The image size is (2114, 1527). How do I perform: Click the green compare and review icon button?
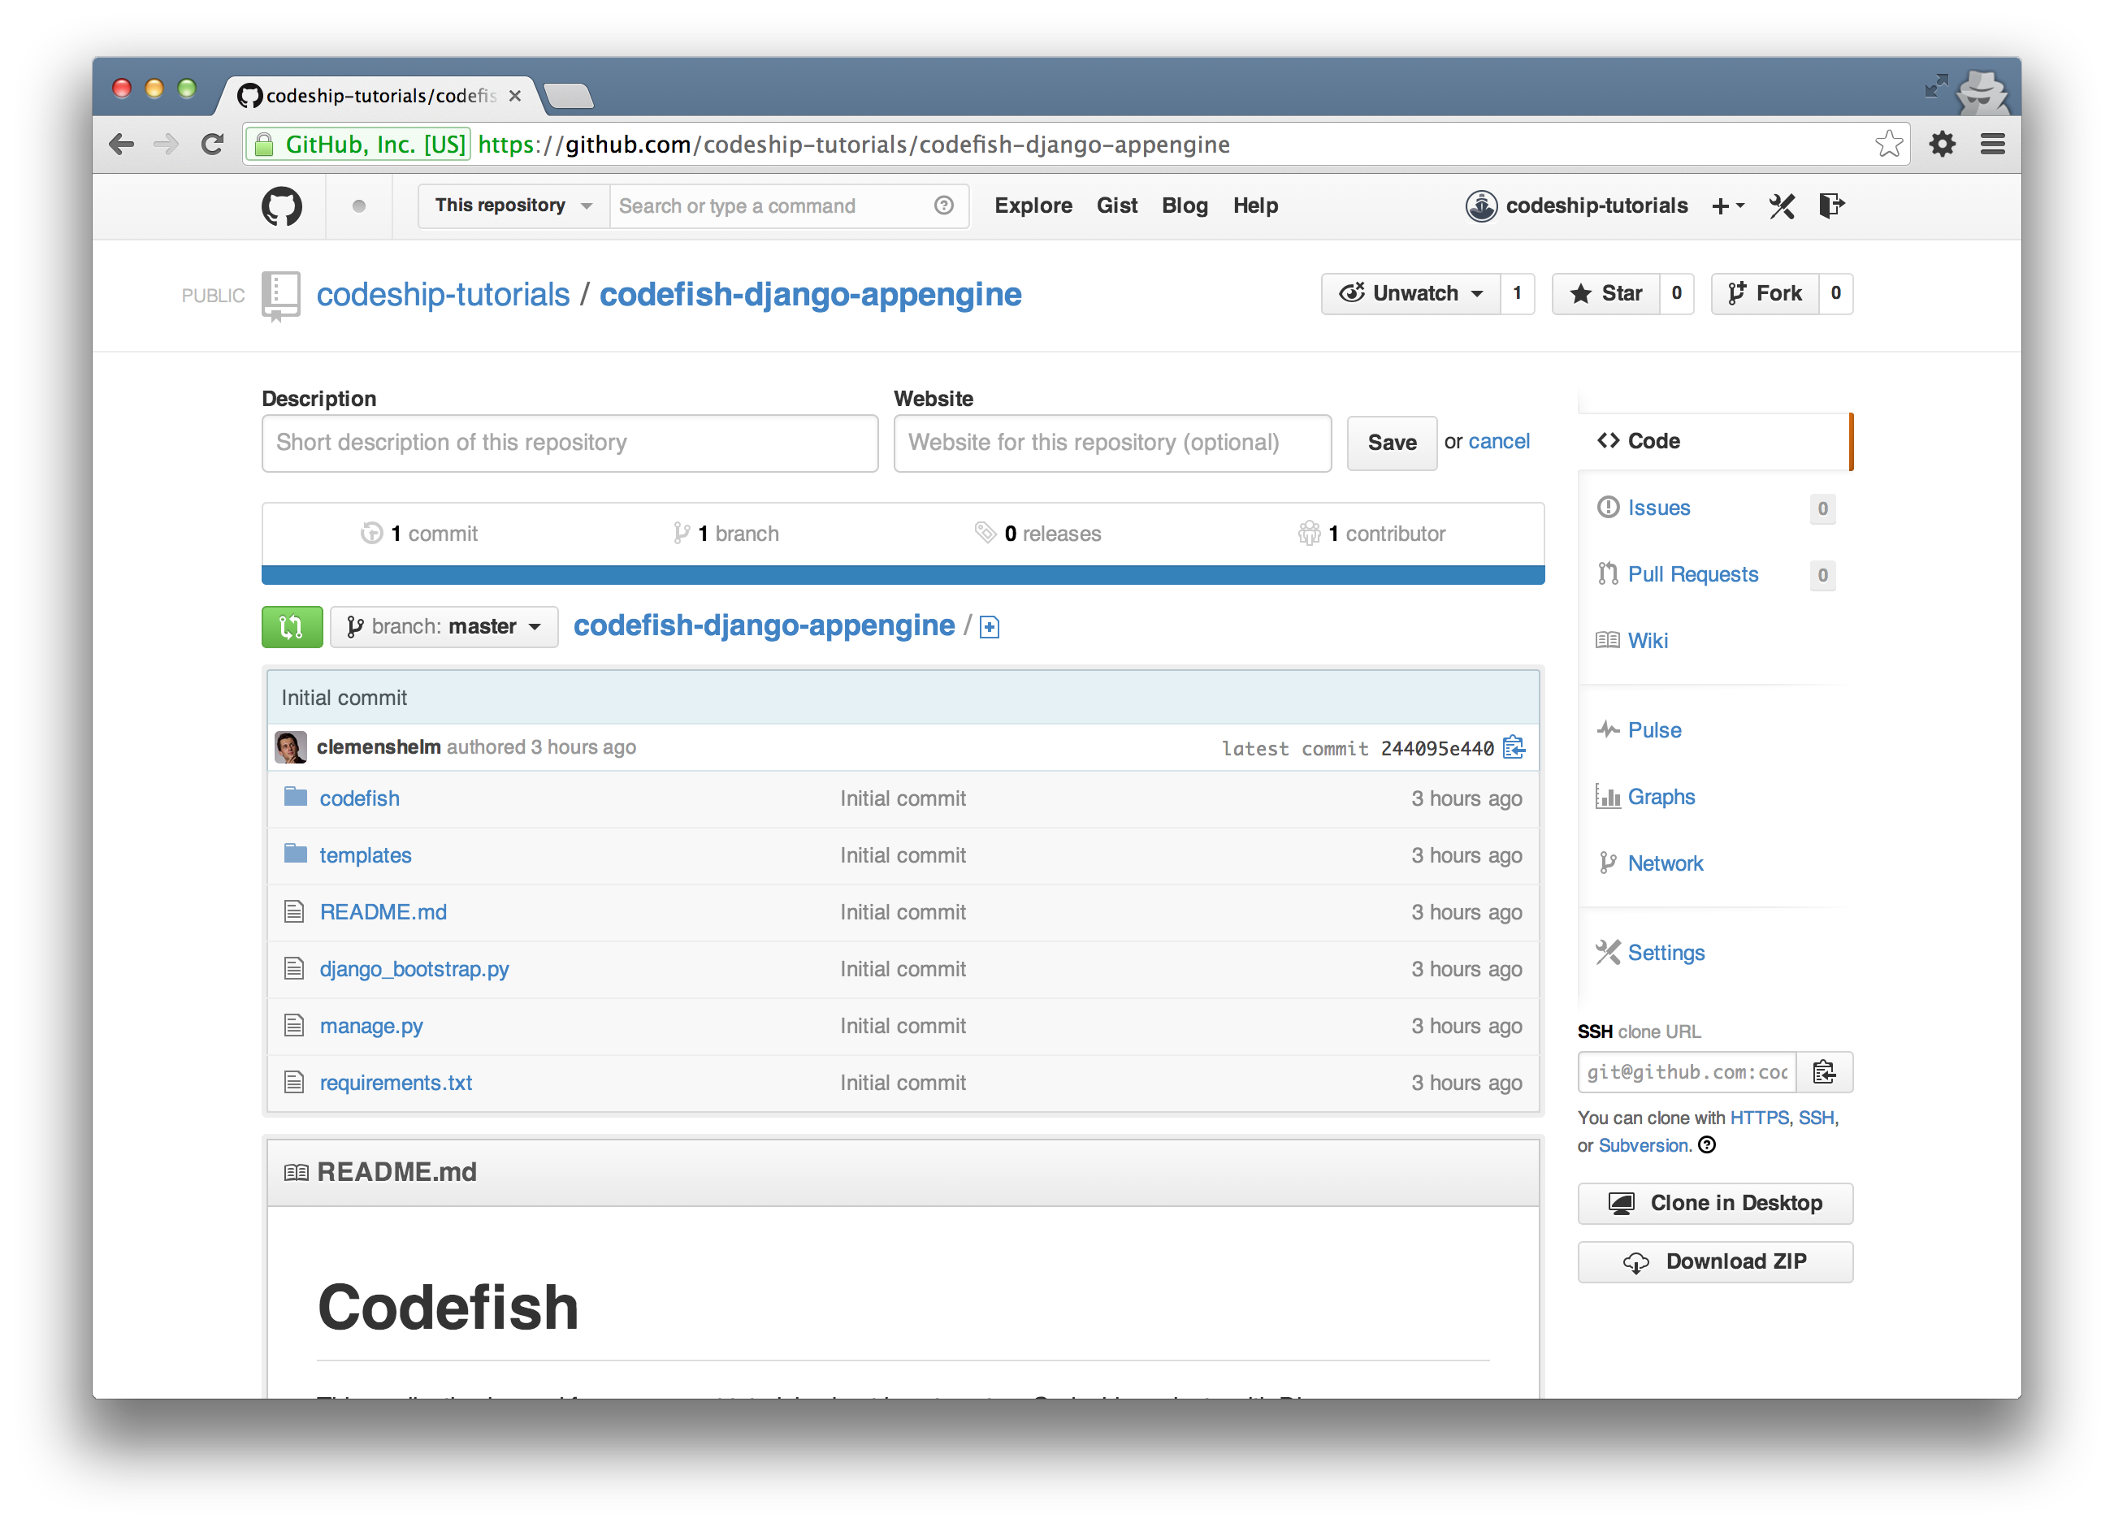(x=292, y=626)
